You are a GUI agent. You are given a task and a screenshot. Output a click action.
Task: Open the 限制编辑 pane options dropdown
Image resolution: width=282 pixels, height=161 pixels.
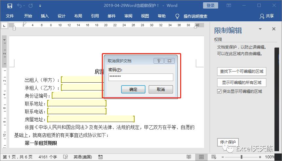click(x=260, y=29)
